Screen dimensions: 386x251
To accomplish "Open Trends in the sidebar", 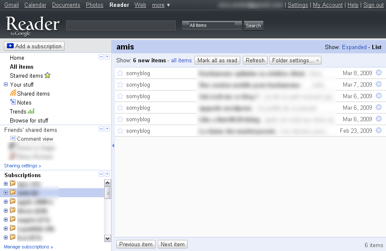I will (x=18, y=111).
